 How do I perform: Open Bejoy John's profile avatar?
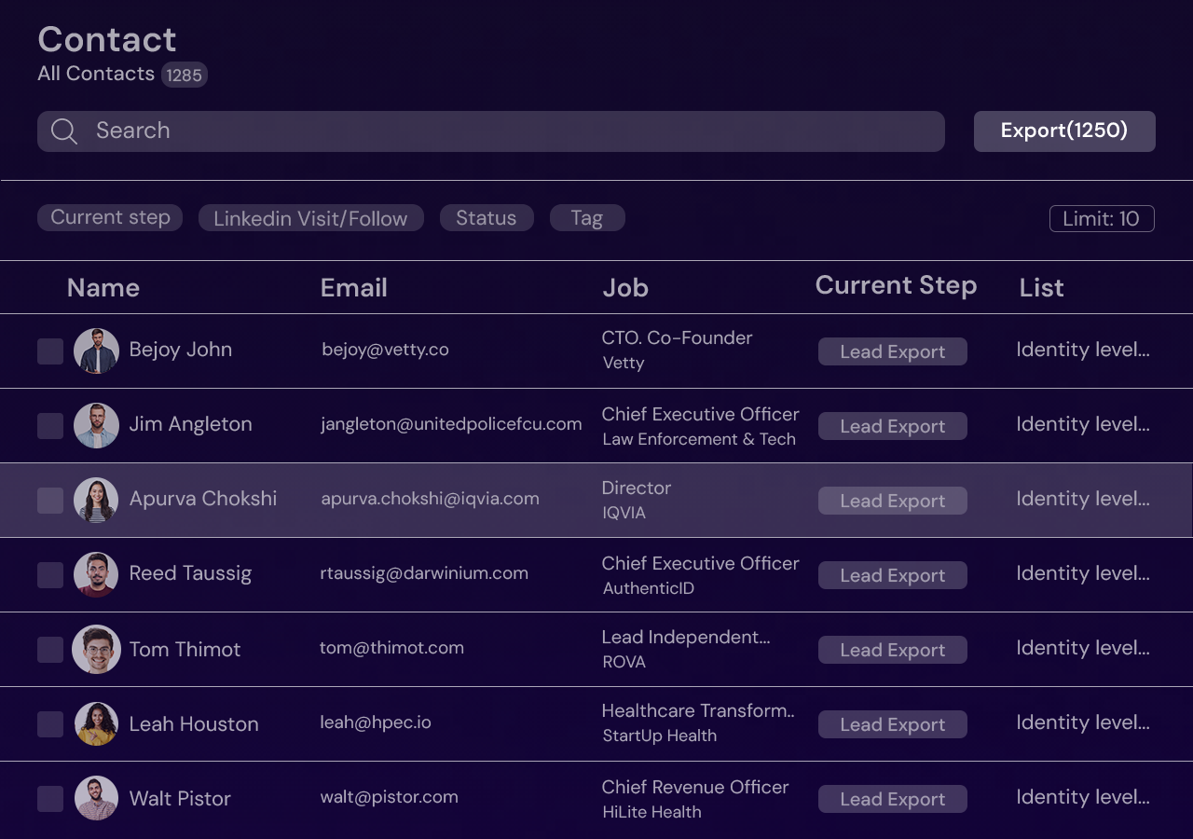point(96,351)
